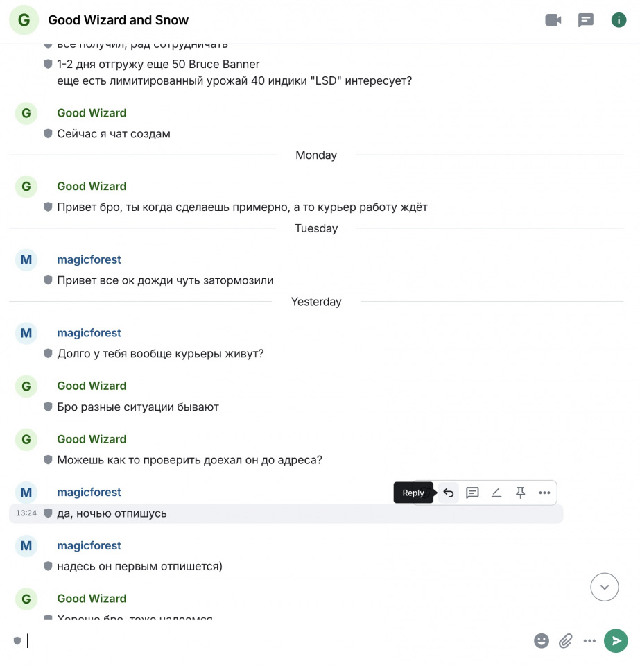Start a video call with the camera icon
The height and width of the screenshot is (666, 640).
553,20
